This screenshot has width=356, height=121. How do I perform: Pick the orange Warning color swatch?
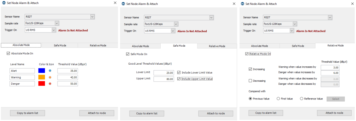41,77
